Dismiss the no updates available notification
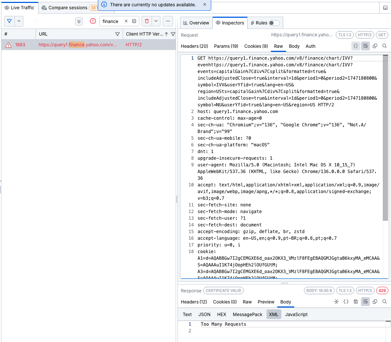 pyautogui.click(x=205, y=5)
